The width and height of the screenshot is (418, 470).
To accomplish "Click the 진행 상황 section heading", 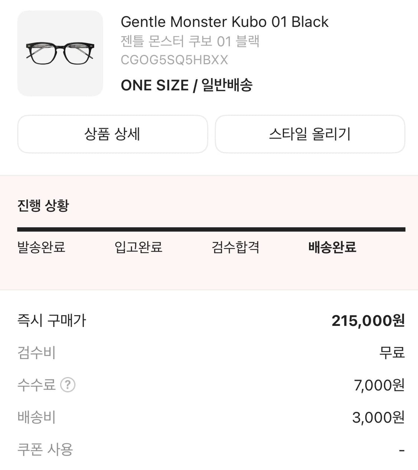I will (43, 205).
